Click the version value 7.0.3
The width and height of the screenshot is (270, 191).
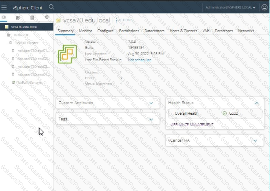(132, 41)
